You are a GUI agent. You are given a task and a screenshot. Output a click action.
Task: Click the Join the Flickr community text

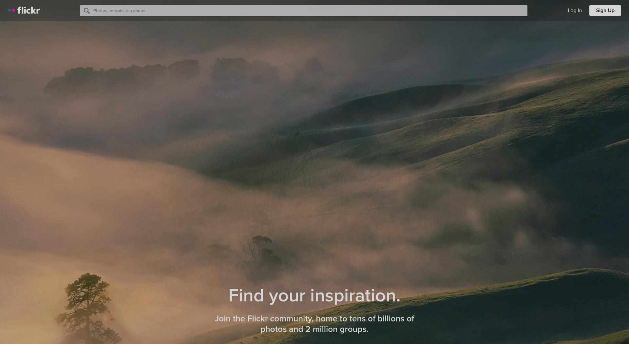pyautogui.click(x=314, y=324)
